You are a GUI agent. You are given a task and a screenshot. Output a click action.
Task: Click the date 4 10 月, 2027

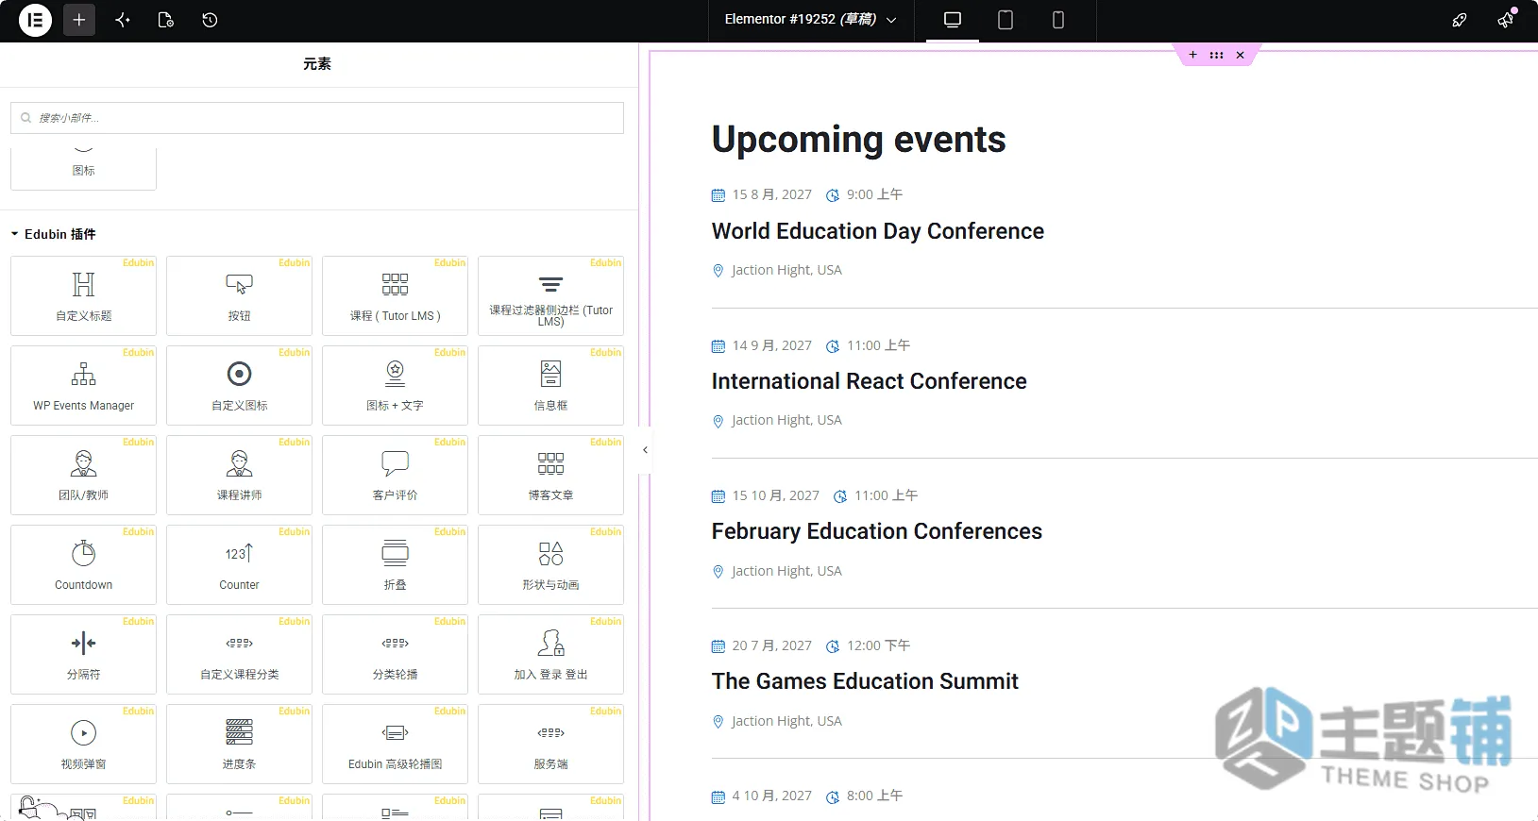[771, 796]
